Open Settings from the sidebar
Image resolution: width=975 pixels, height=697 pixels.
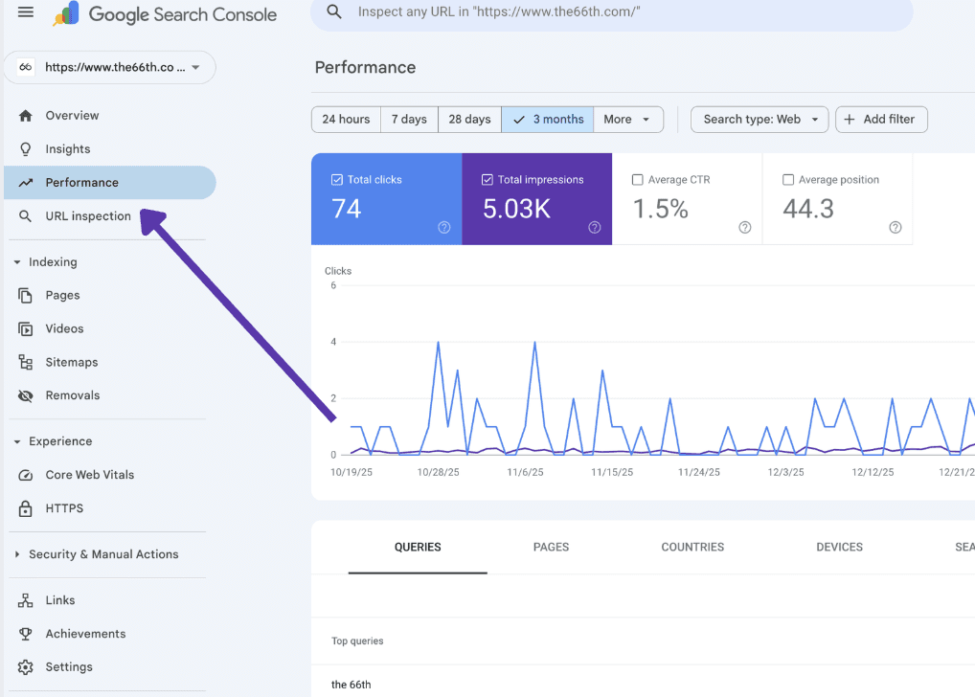pyautogui.click(x=110, y=667)
